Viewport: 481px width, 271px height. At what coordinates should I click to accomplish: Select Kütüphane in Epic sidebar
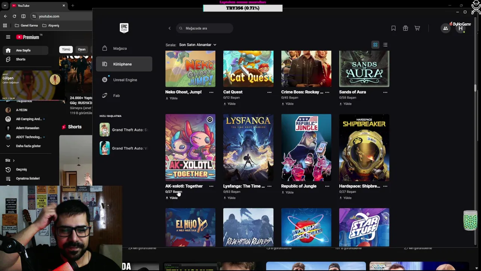[124, 64]
